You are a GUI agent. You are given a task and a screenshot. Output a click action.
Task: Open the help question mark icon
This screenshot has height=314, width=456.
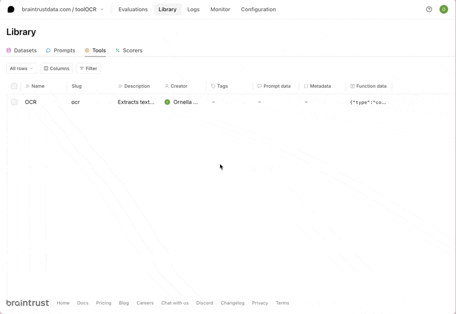(429, 9)
